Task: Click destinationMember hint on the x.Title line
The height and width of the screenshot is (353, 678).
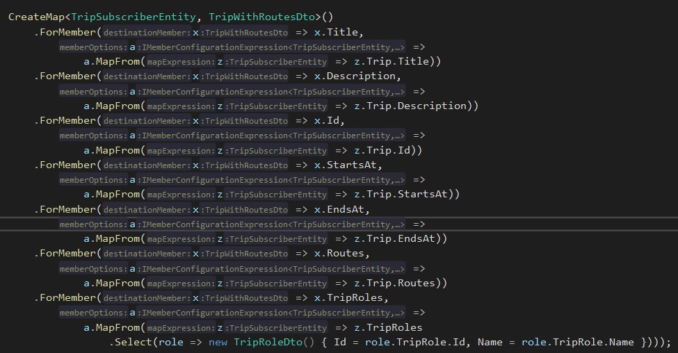Action: 147,33
